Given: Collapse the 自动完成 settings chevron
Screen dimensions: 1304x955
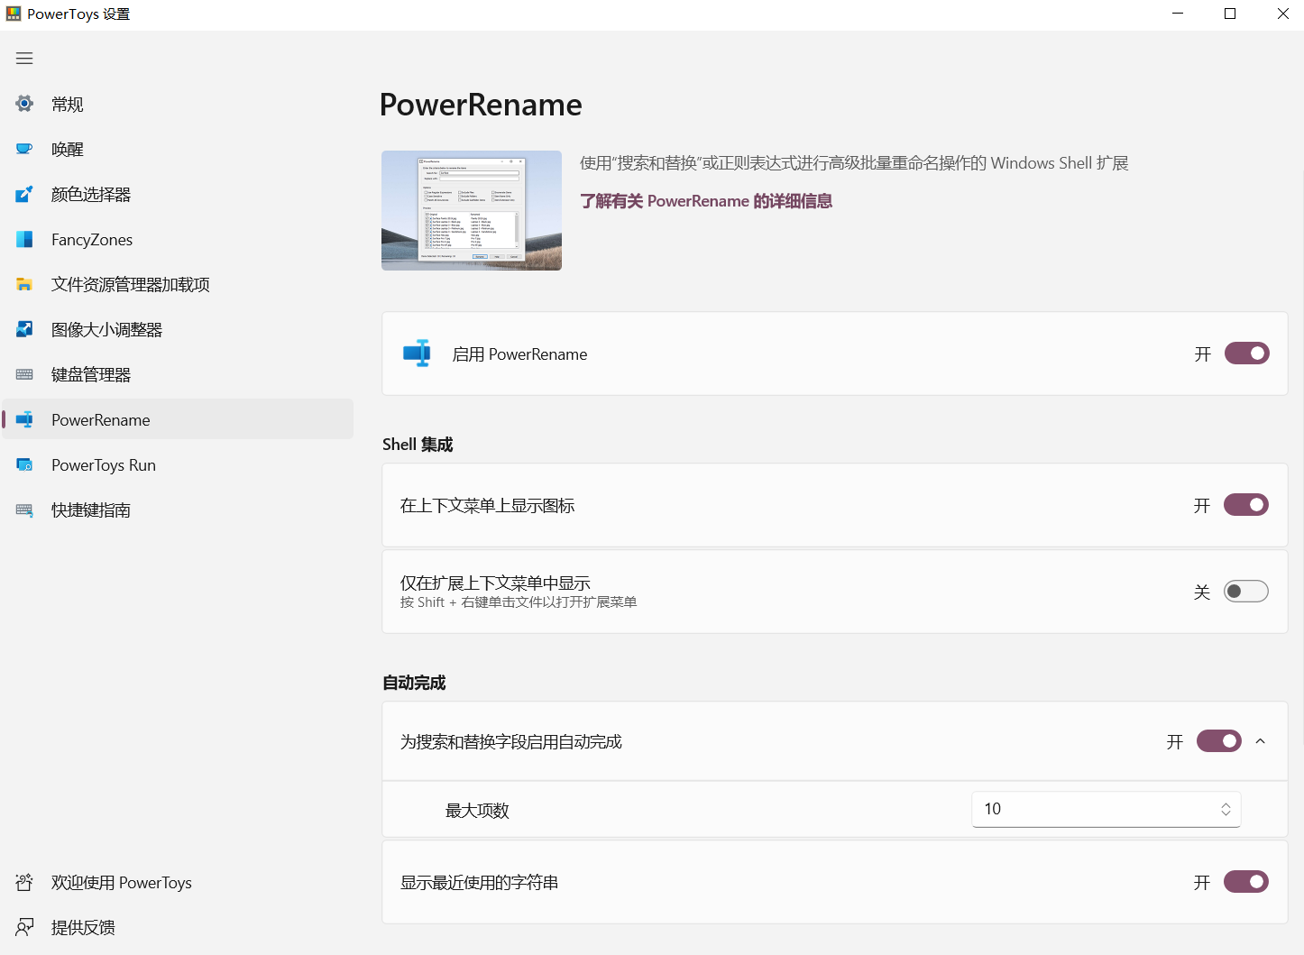Looking at the screenshot, I should click(x=1261, y=741).
